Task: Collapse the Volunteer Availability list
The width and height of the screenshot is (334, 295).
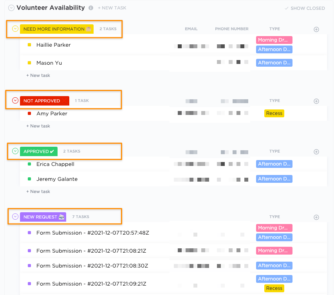Action: tap(11, 8)
